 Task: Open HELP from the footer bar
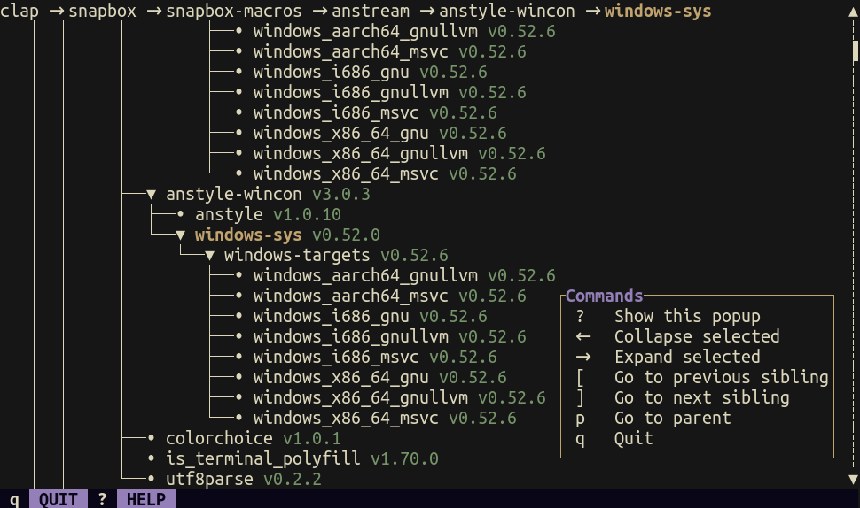pyautogui.click(x=146, y=499)
